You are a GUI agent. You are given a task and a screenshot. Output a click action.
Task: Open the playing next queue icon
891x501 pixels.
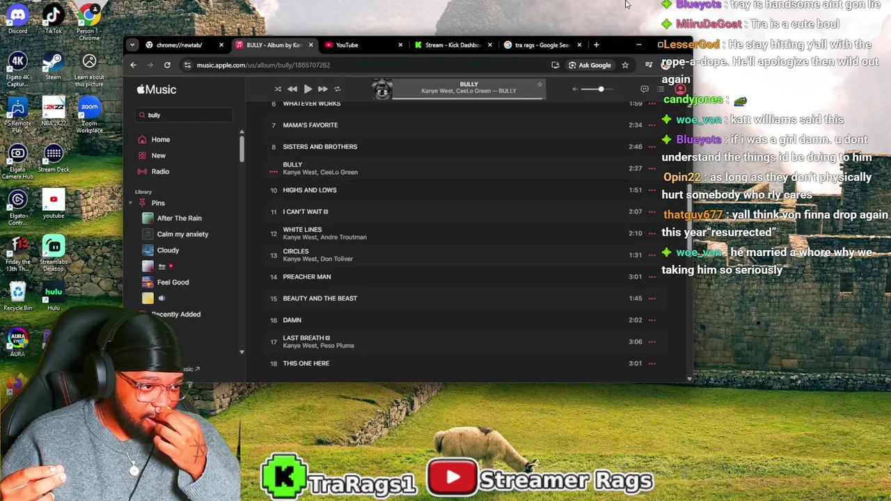661,89
